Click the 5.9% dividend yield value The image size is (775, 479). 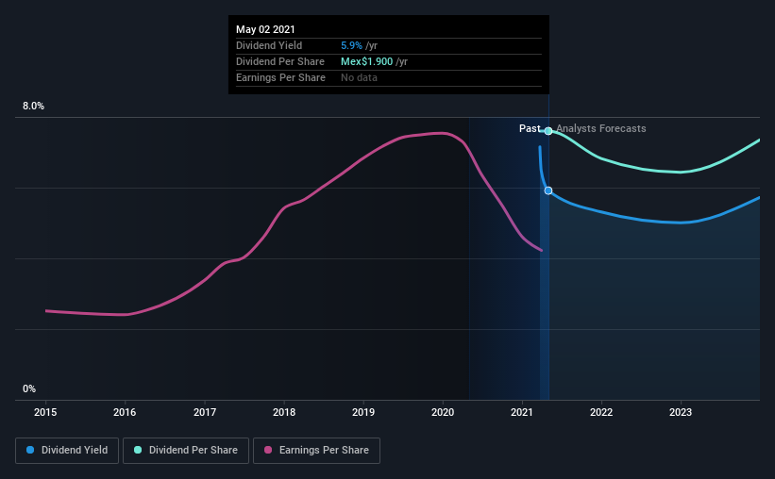point(351,45)
